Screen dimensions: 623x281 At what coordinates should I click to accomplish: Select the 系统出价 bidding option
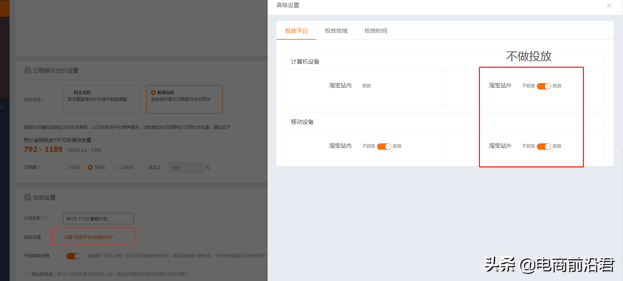point(153,93)
